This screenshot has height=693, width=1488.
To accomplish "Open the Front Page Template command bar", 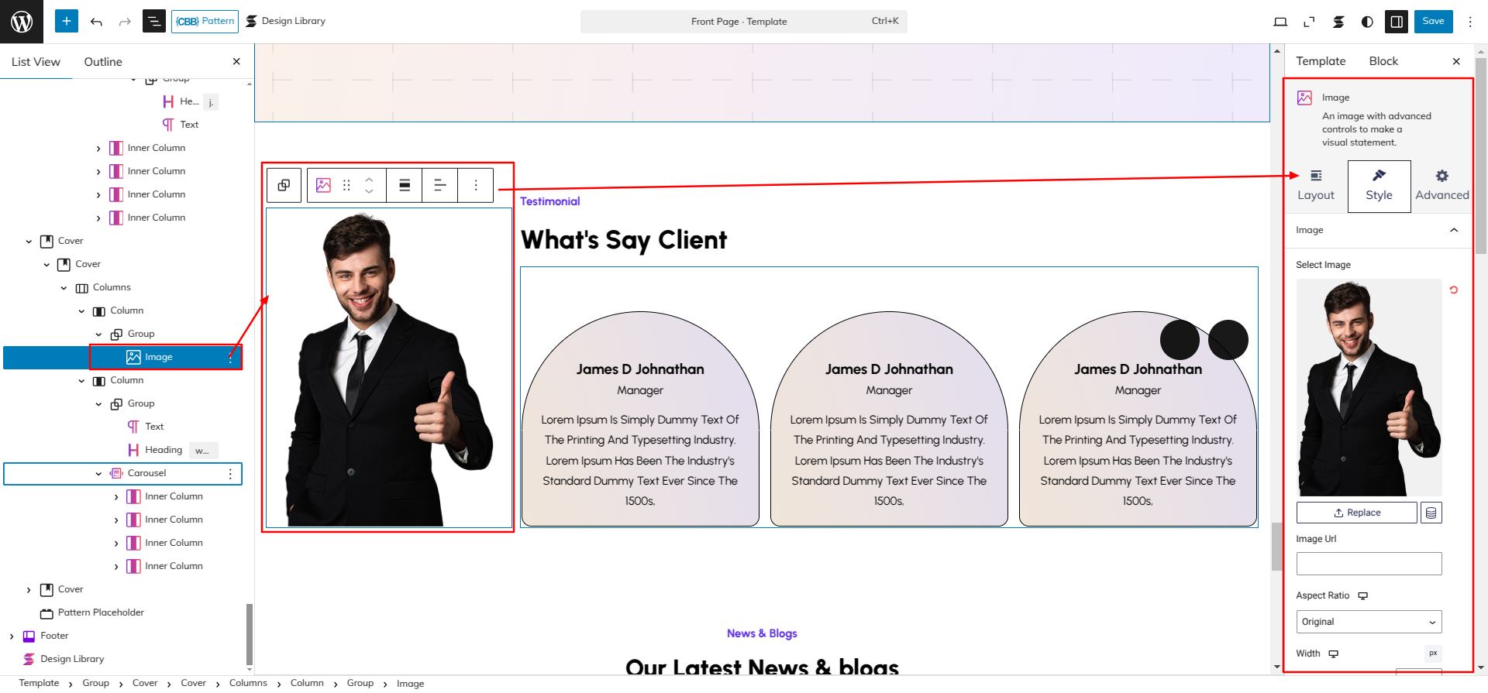I will point(743,22).
